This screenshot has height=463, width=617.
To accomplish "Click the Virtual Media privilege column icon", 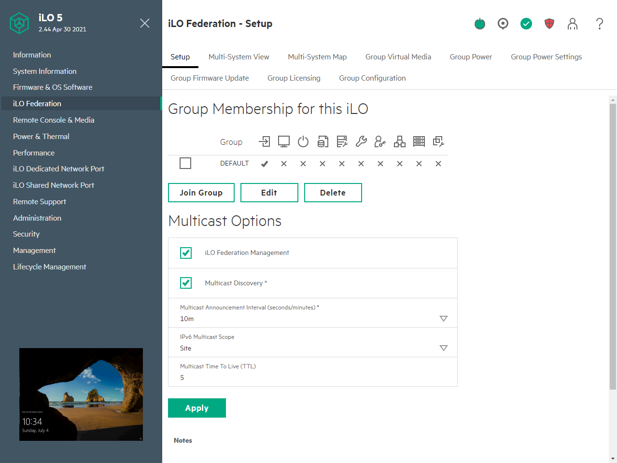I will pyautogui.click(x=323, y=141).
